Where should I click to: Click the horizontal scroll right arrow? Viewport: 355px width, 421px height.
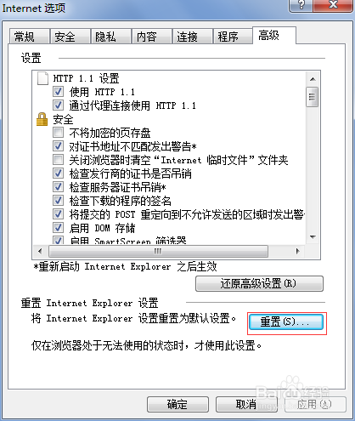coord(298,251)
